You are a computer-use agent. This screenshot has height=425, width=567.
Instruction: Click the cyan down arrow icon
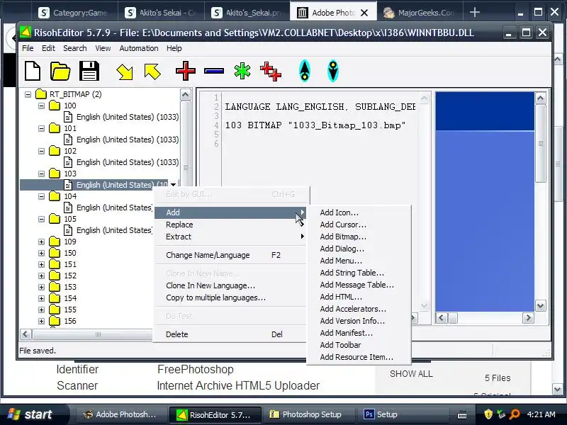[332, 71]
